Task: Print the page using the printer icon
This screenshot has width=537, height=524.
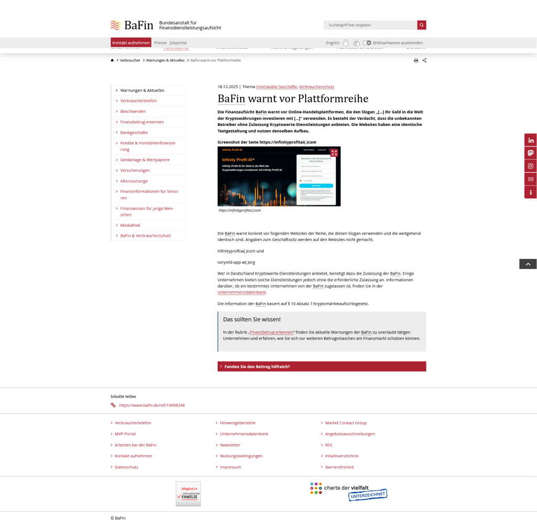Action: click(416, 60)
